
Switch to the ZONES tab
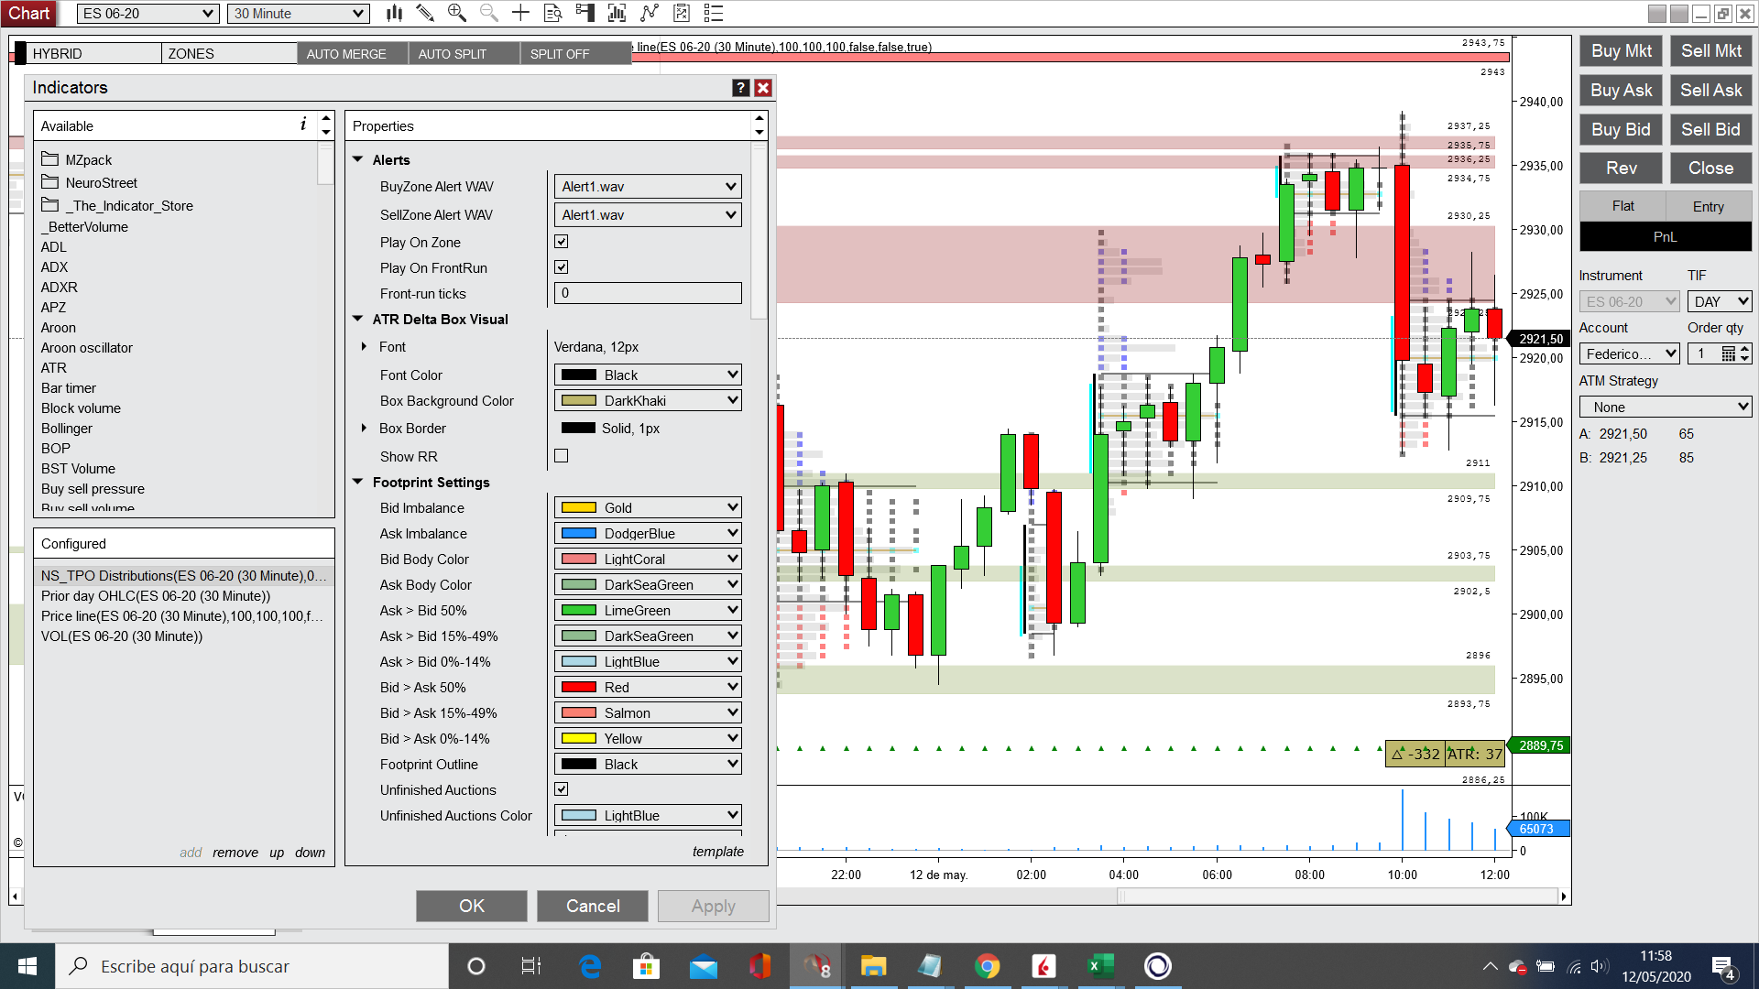tap(227, 54)
